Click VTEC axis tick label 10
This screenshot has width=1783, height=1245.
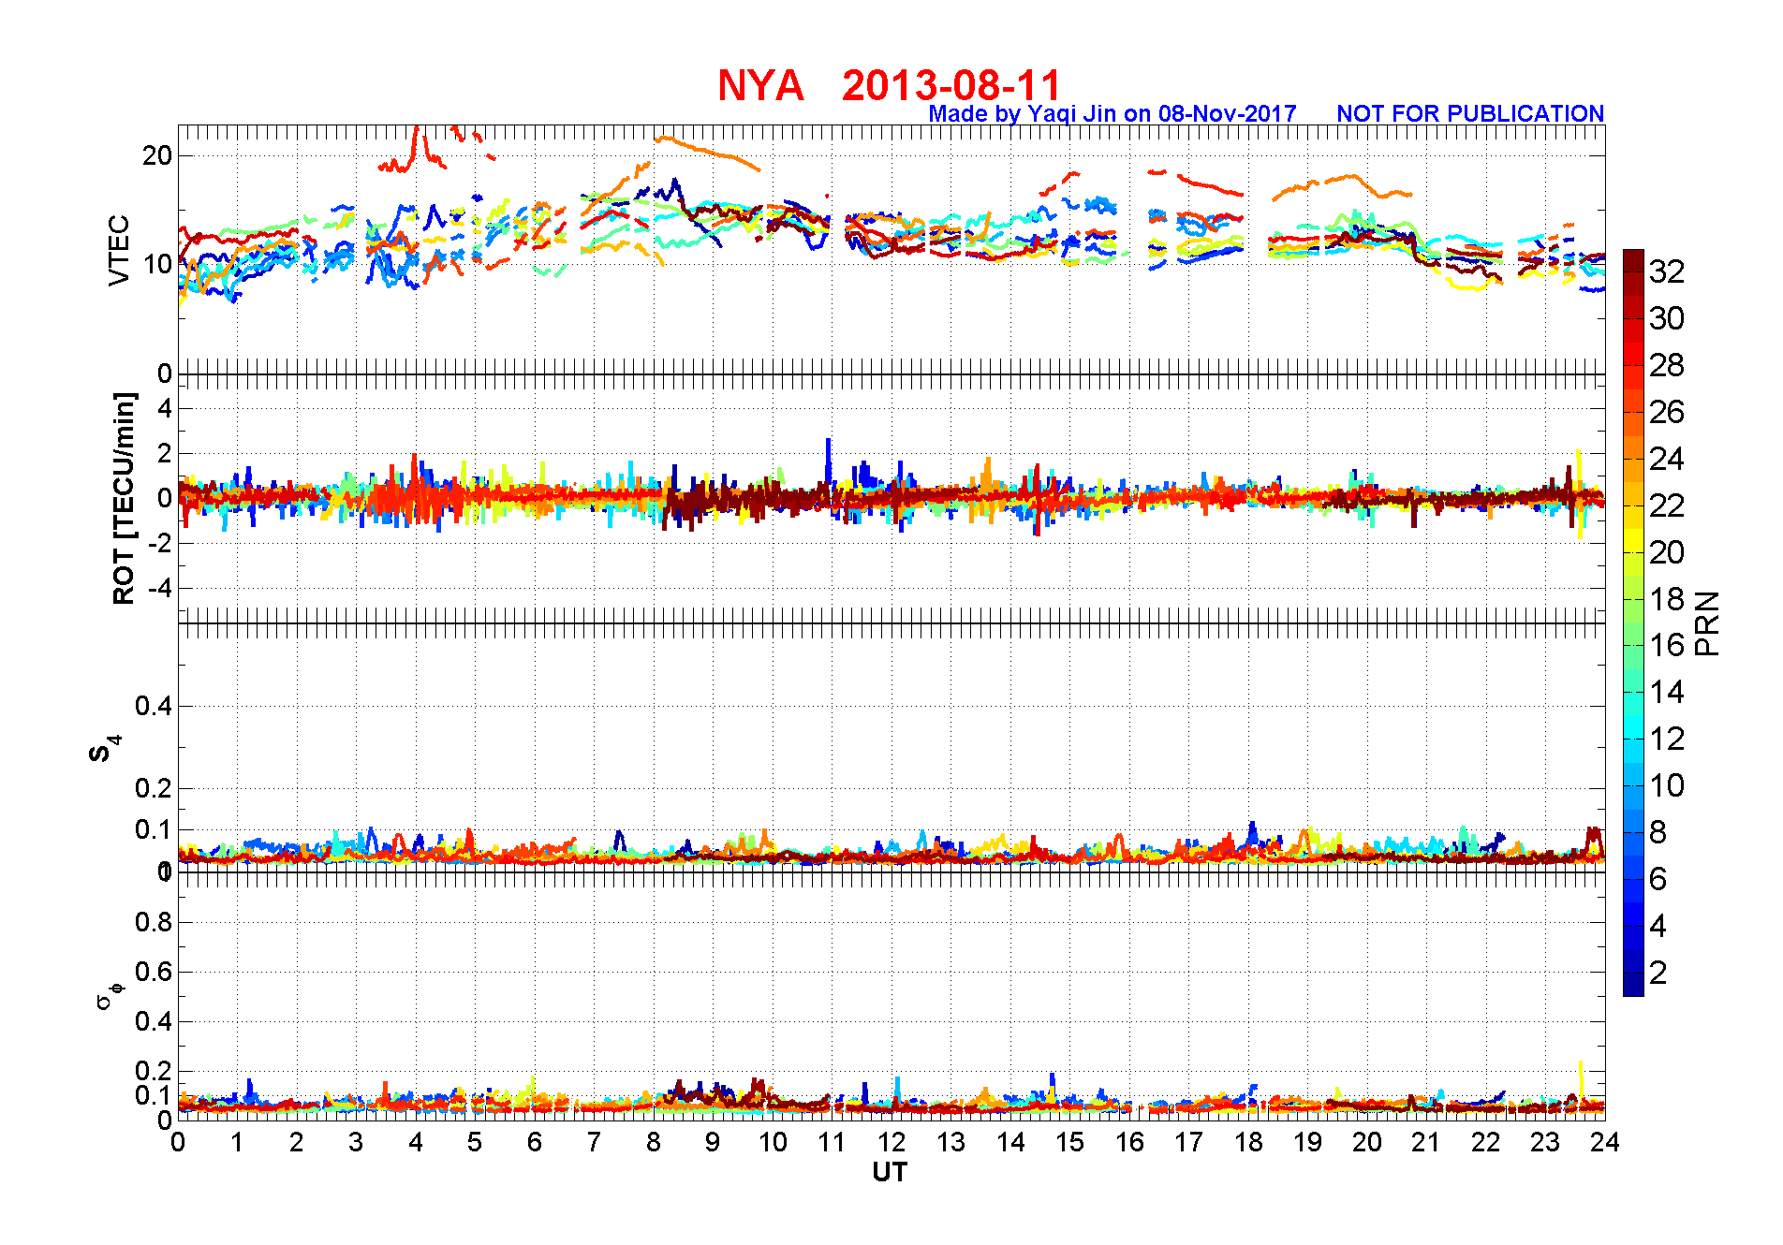pyautogui.click(x=156, y=264)
